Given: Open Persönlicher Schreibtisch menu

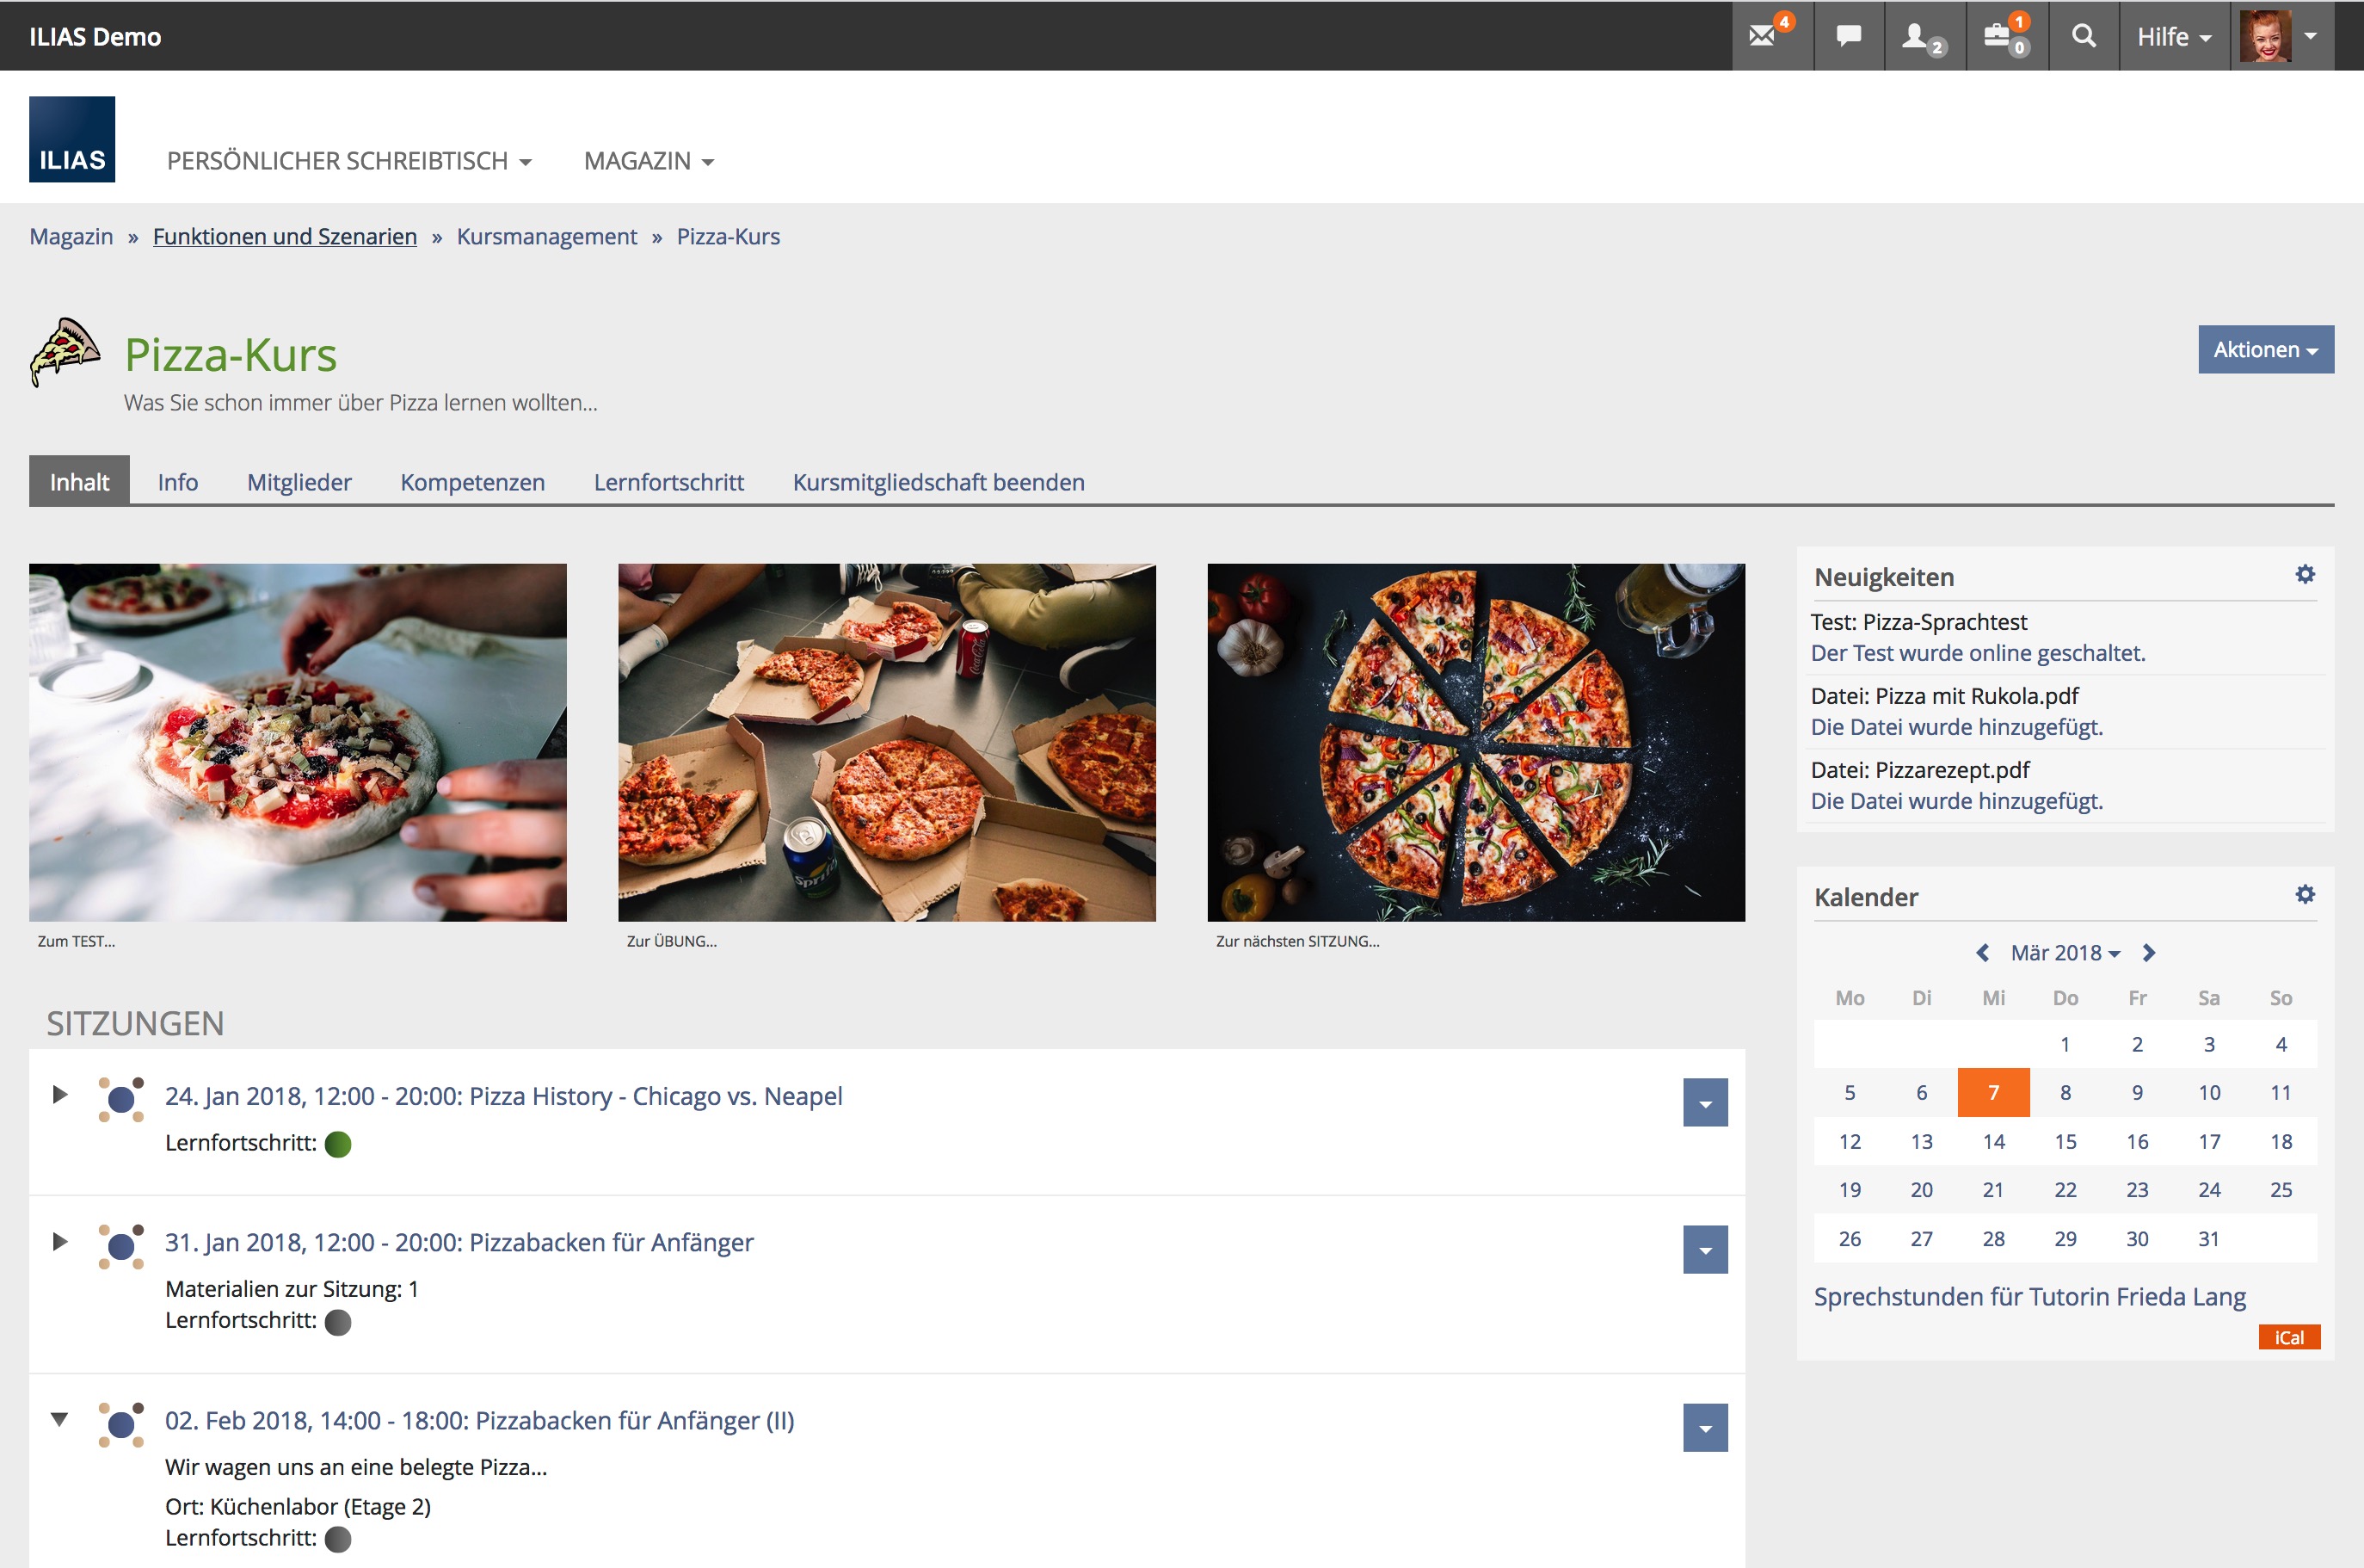Looking at the screenshot, I should click(349, 161).
